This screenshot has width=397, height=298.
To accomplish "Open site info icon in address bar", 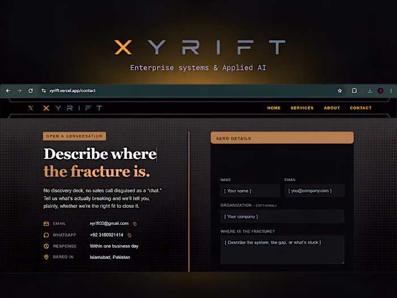I will (44, 91).
